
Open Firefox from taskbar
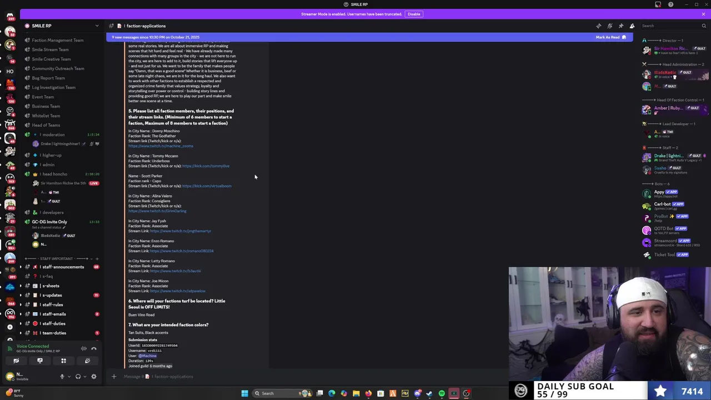click(368, 393)
